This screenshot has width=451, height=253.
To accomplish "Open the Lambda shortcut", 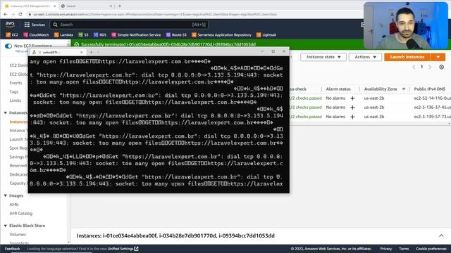I will (x=63, y=35).
